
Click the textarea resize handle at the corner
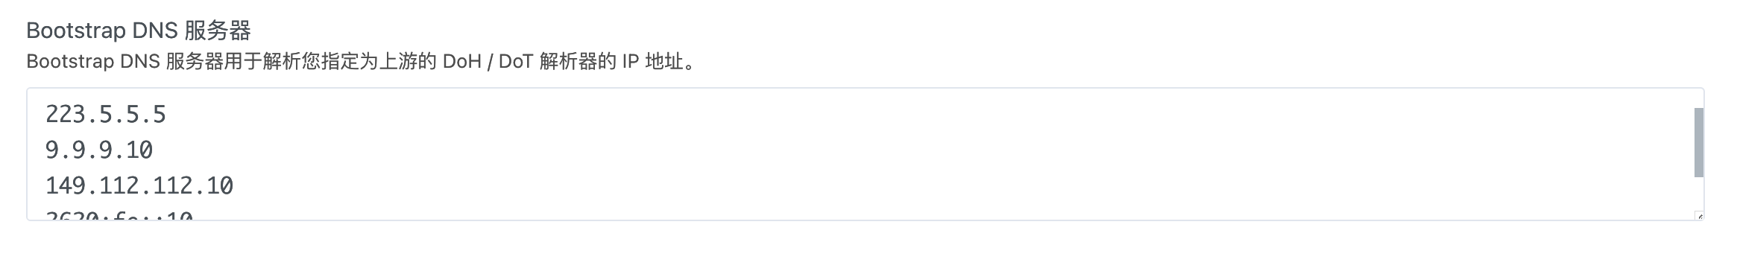tap(1699, 216)
